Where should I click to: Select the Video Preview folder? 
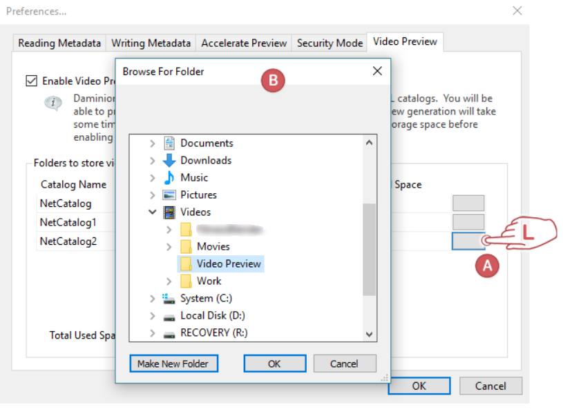coord(228,263)
